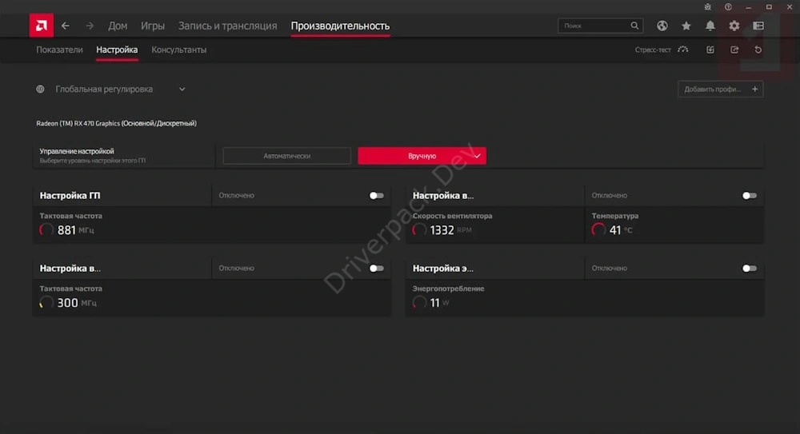
Task: Click into the Поиск search field
Action: 600,26
